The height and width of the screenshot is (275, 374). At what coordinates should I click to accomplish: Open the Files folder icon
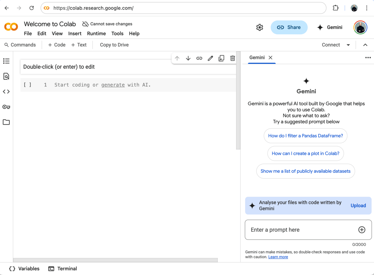(6, 122)
